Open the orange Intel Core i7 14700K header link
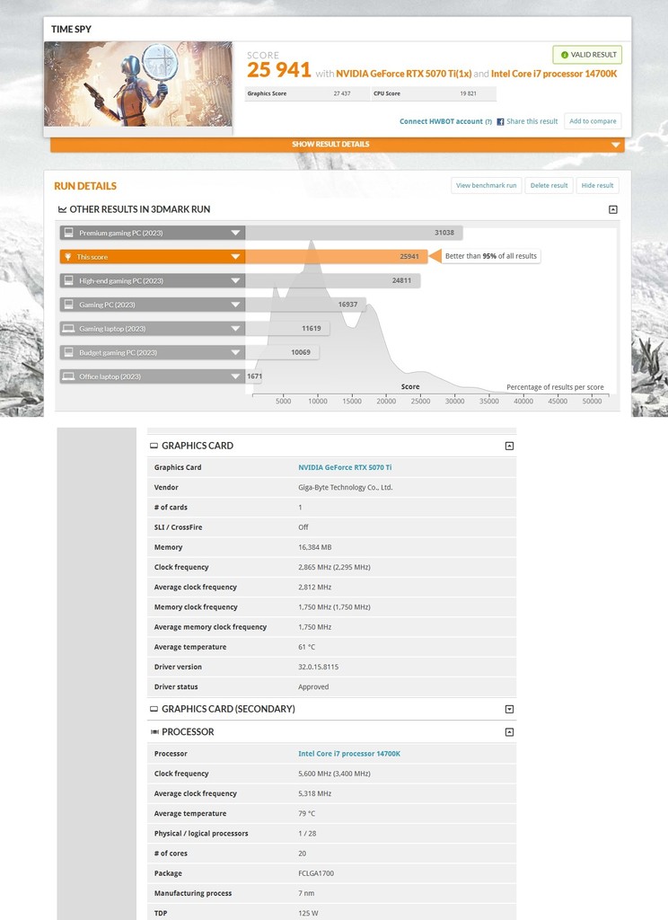Viewport: 668px width, 920px height. coord(554,74)
